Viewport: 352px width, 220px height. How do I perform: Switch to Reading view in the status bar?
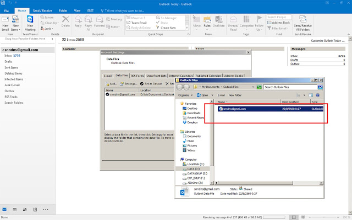[303, 217]
